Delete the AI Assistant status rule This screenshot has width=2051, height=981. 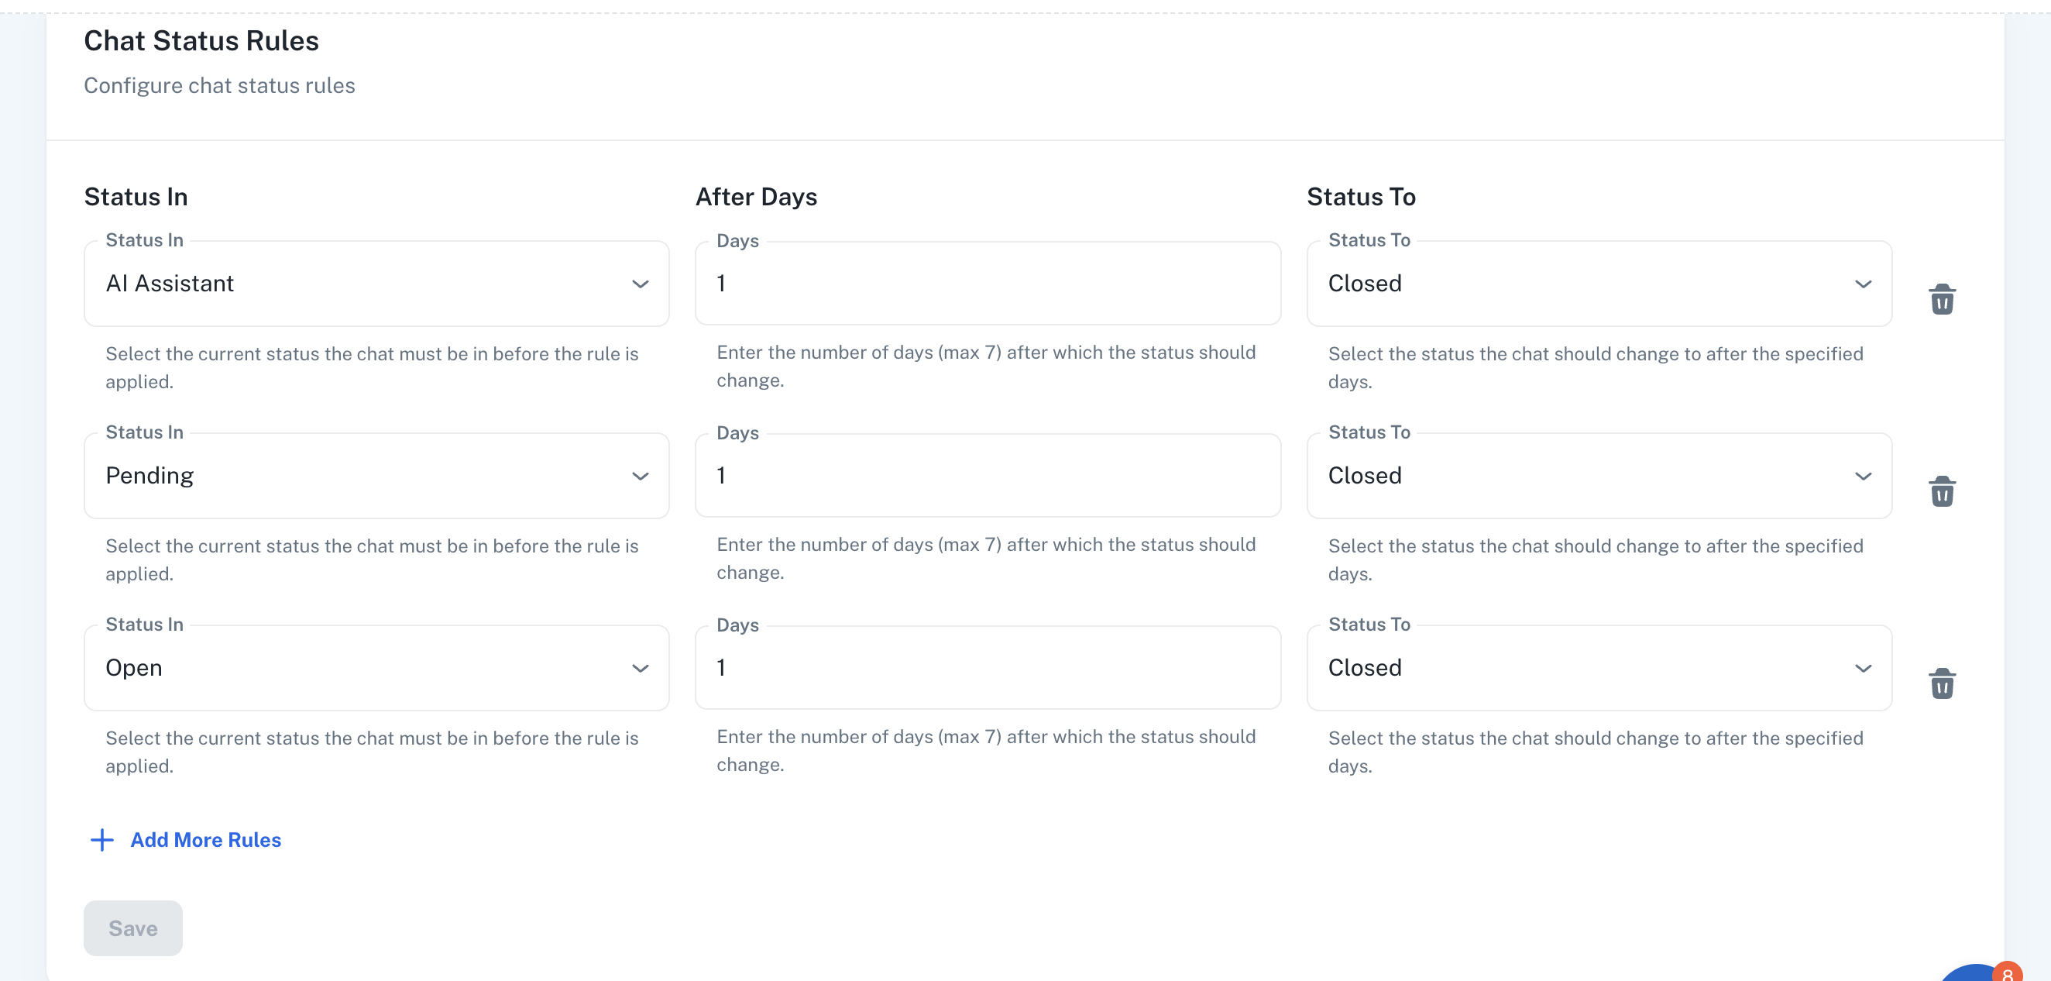(x=1942, y=299)
